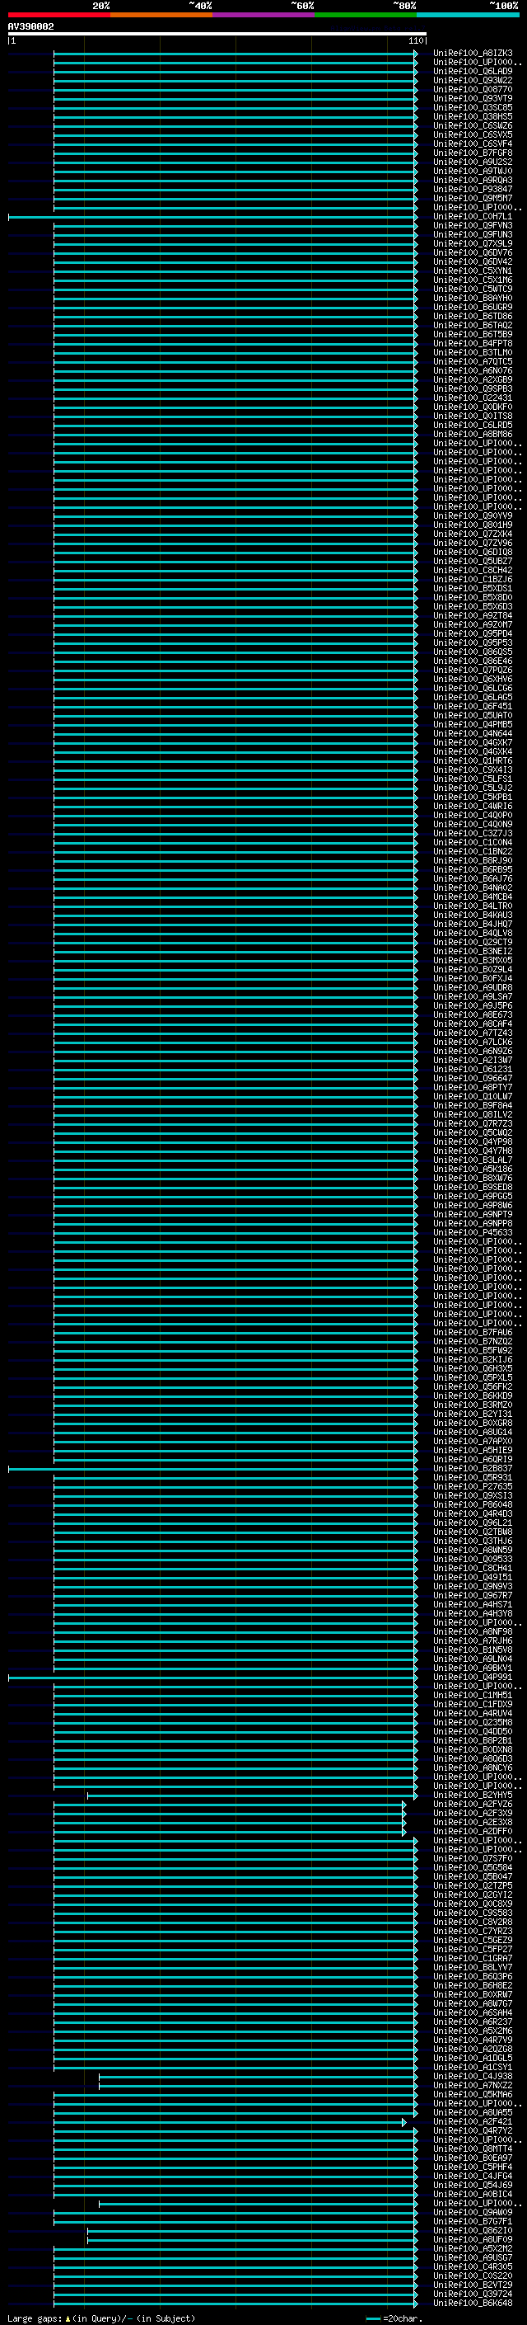Screen dimensions: 527x2325
Task: Select hit UniRef100_Q5G584
Action: (473, 1867)
